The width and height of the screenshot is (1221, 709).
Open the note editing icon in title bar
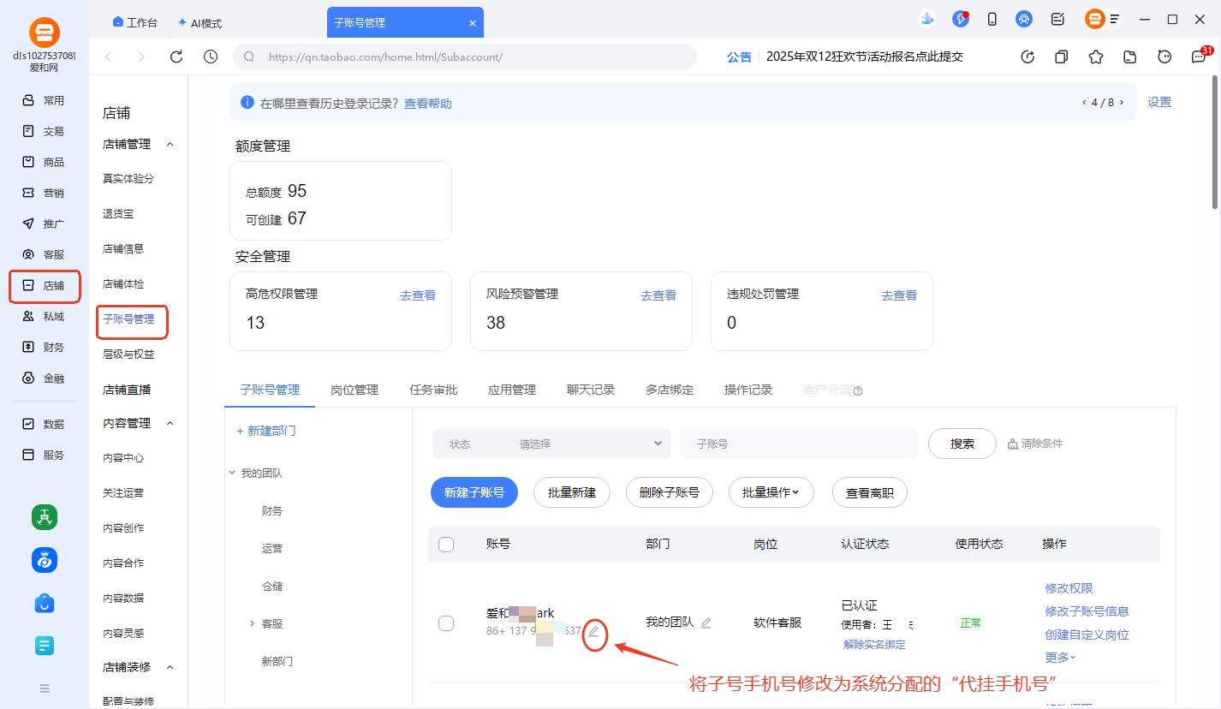[1058, 19]
